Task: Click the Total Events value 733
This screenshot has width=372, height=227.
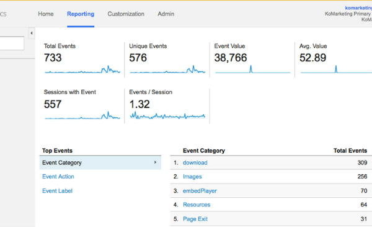Action: [53, 58]
